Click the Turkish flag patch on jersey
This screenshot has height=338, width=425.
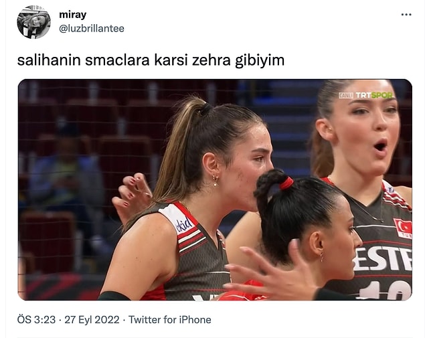click(x=403, y=228)
